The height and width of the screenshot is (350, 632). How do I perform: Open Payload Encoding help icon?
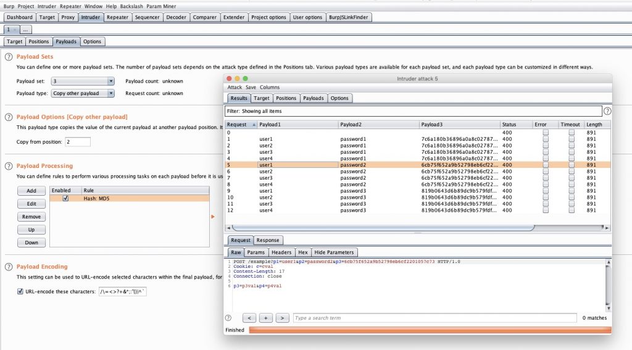pyautogui.click(x=9, y=267)
